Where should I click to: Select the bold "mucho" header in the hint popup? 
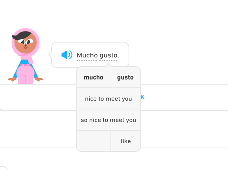click(94, 77)
